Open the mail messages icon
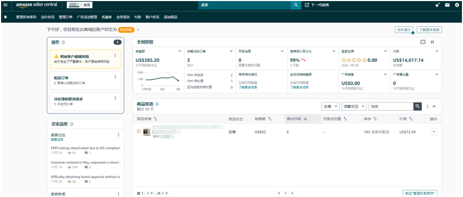Screen dimensions: 463x197 [448, 5]
